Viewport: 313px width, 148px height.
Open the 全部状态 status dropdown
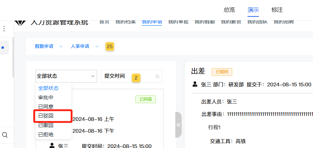tap(66, 76)
